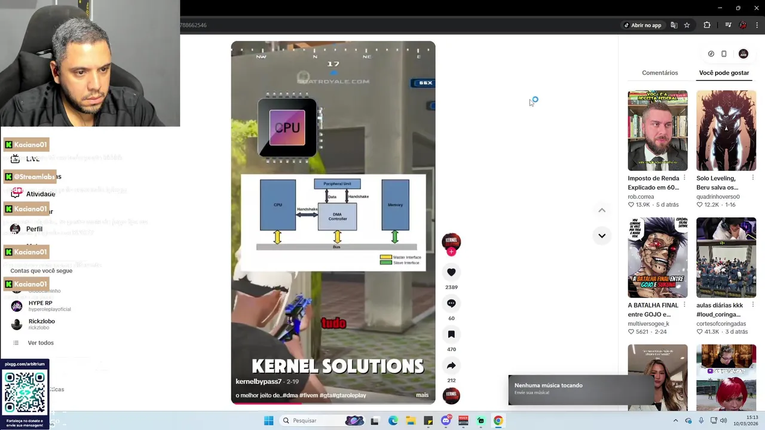Viewport: 765px width, 430px height.
Task: Share the video with the arrow icon
Action: (451, 365)
